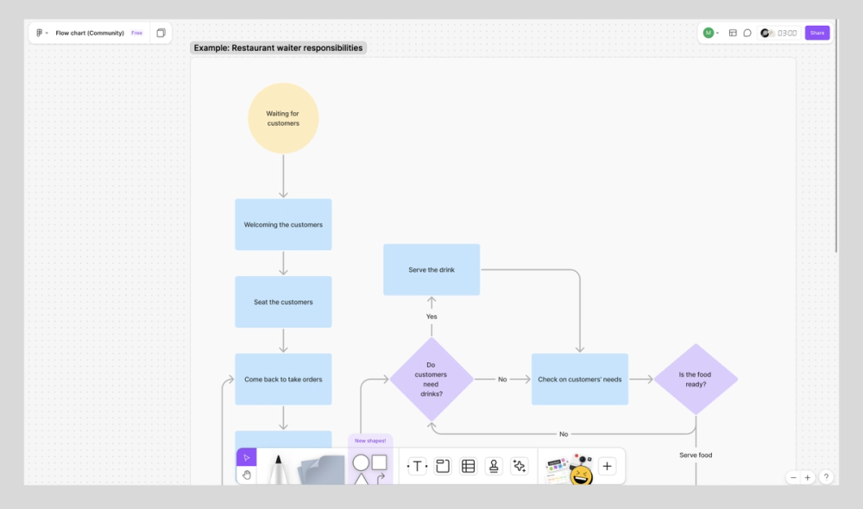The height and width of the screenshot is (509, 863).
Task: Switch to the Hand pan tool
Action: click(x=247, y=474)
